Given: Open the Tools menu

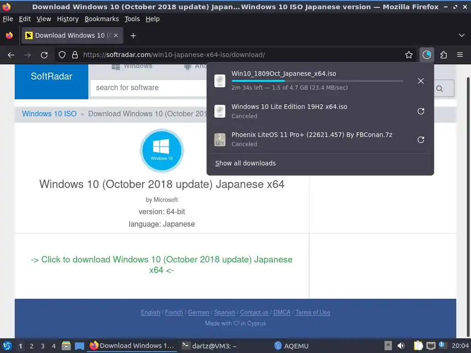Looking at the screenshot, I should [x=132, y=19].
